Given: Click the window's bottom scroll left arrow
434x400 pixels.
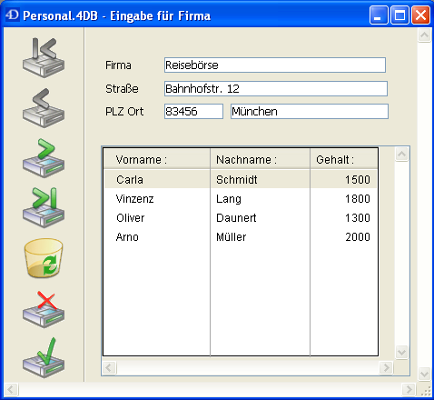Looking at the screenshot, I should click(12, 389).
